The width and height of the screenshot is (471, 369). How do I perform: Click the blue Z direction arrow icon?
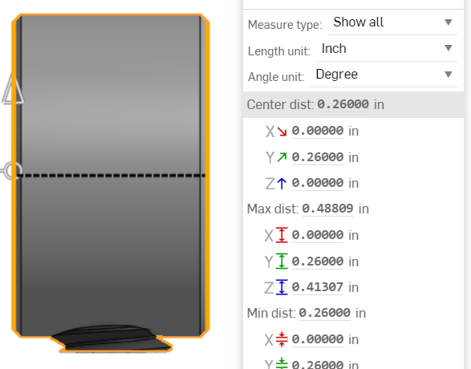[x=282, y=183]
